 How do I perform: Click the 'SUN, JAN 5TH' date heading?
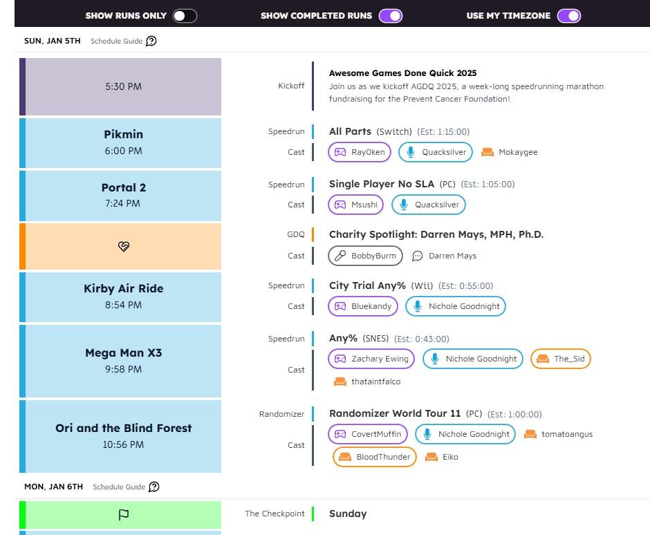point(53,41)
